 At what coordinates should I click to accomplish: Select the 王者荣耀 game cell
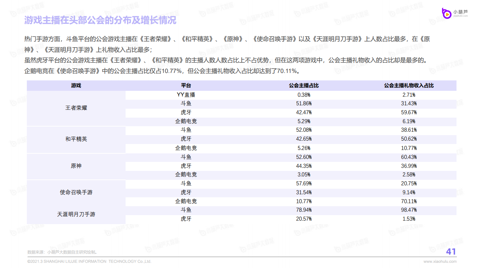76,108
